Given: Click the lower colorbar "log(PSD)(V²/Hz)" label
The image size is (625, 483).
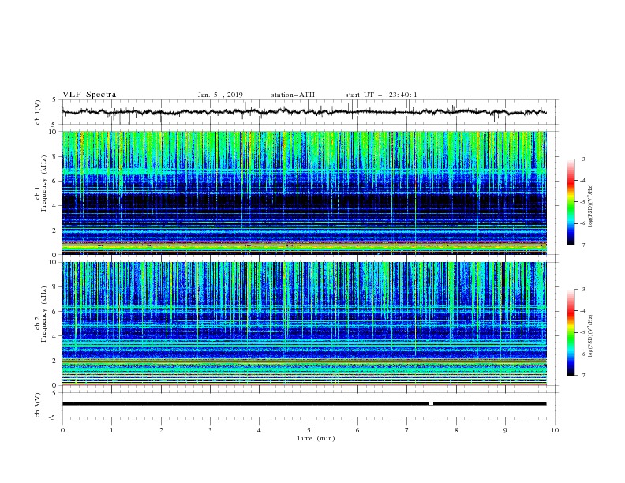Looking at the screenshot, I should coord(591,336).
